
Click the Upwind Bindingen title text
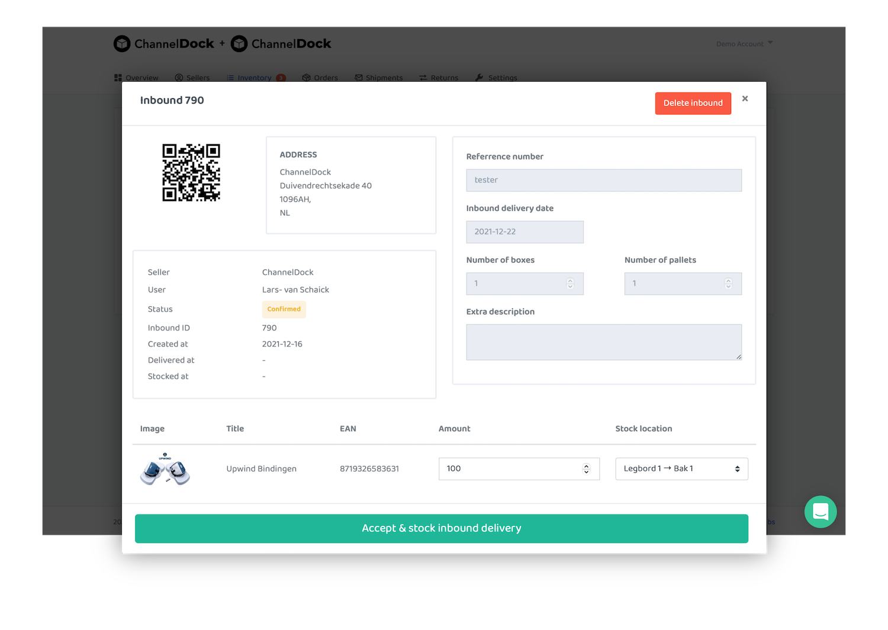[x=262, y=469]
